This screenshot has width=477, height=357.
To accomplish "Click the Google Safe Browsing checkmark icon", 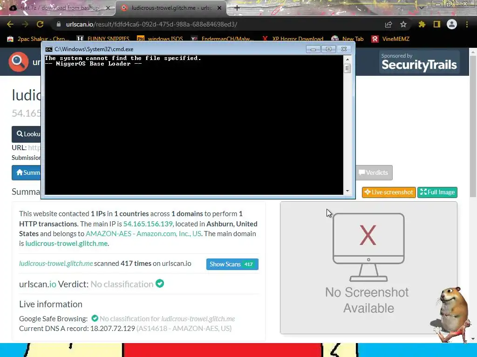I will (x=95, y=318).
